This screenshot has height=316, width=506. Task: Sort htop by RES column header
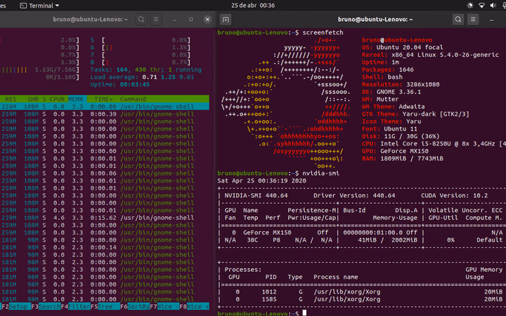point(11,99)
